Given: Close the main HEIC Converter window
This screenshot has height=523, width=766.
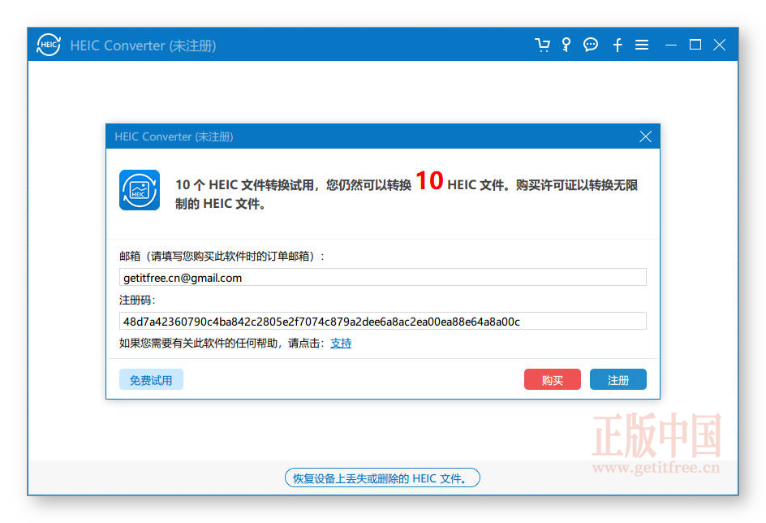Looking at the screenshot, I should click(719, 45).
